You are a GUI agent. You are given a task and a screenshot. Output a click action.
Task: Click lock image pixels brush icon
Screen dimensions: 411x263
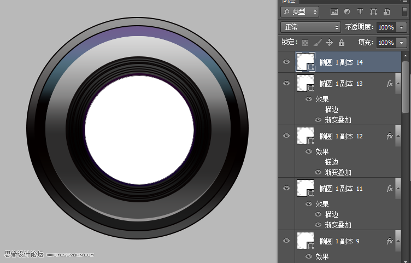[x=318, y=43]
